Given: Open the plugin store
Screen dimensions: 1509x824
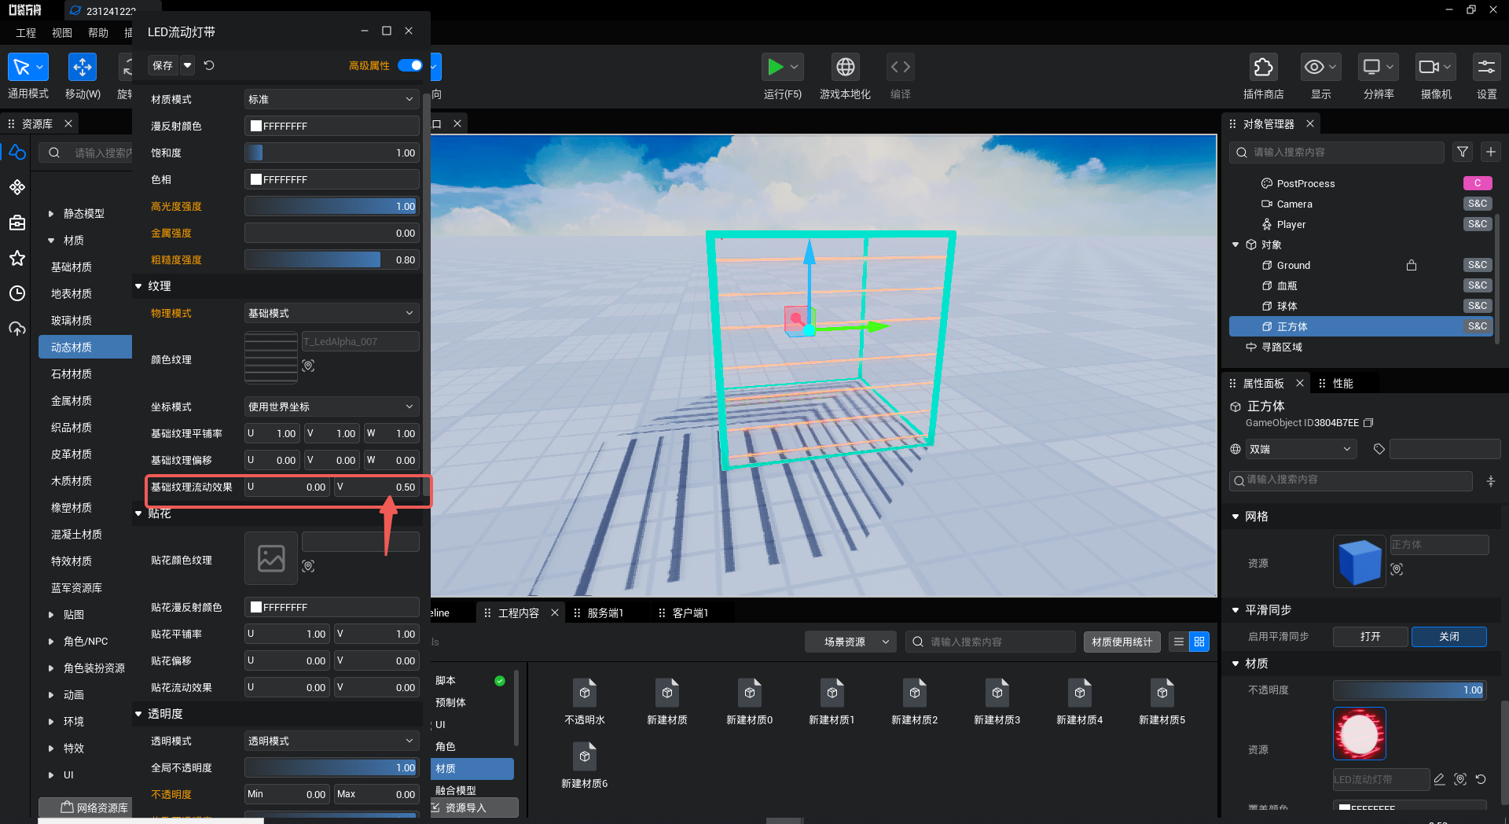Looking at the screenshot, I should (x=1263, y=67).
